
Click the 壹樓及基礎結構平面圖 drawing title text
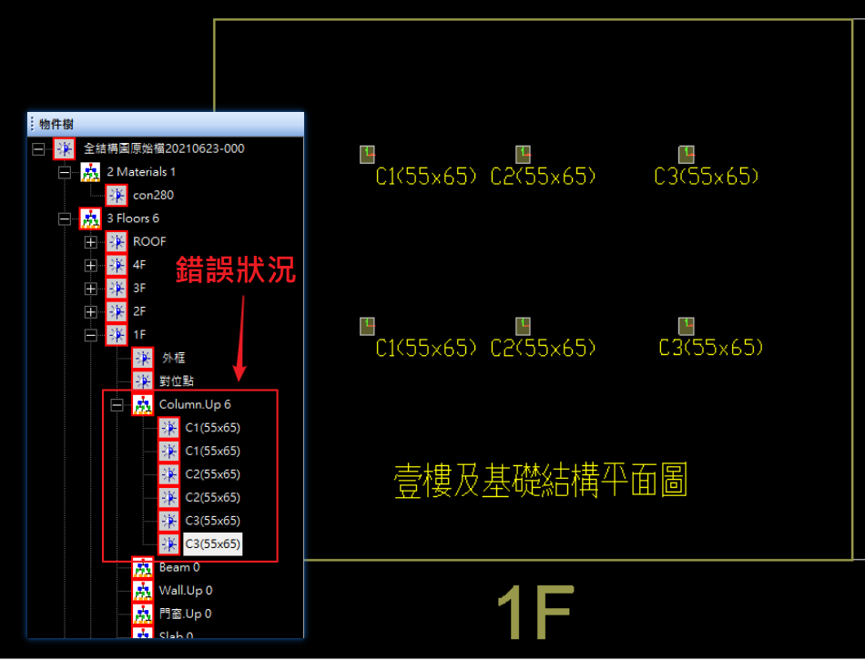coord(541,481)
